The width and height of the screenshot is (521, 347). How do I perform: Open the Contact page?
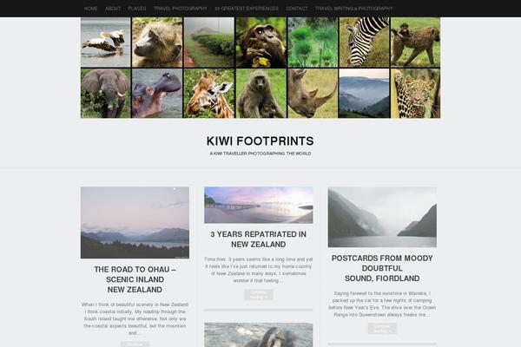pyautogui.click(x=297, y=9)
